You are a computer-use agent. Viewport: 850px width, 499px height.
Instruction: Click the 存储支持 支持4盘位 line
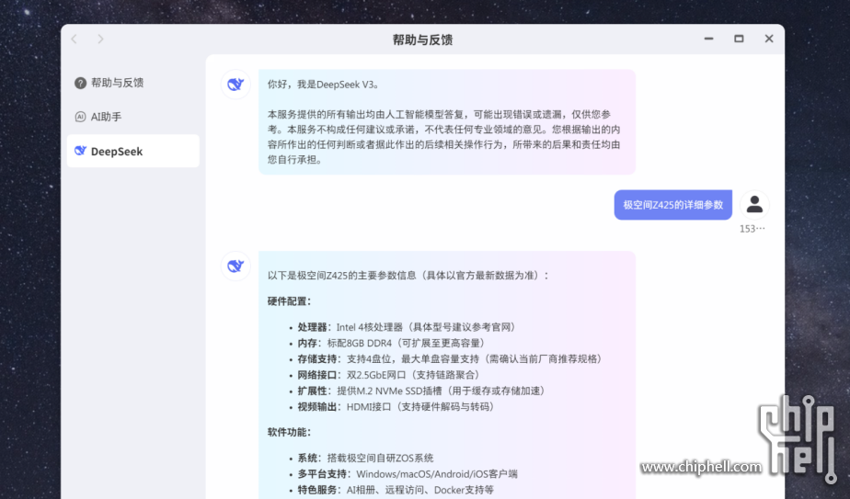tap(450, 358)
